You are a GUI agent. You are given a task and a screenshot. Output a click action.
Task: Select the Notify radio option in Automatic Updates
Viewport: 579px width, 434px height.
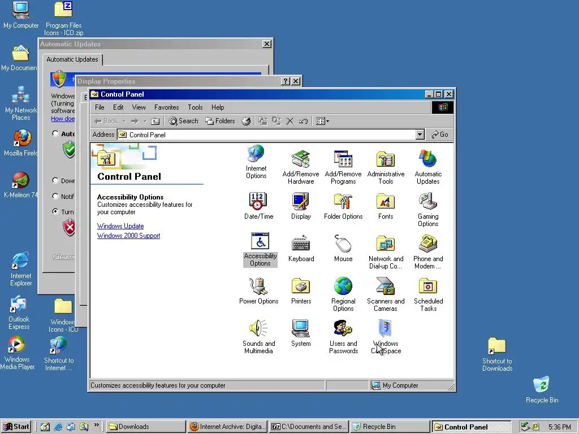click(55, 196)
